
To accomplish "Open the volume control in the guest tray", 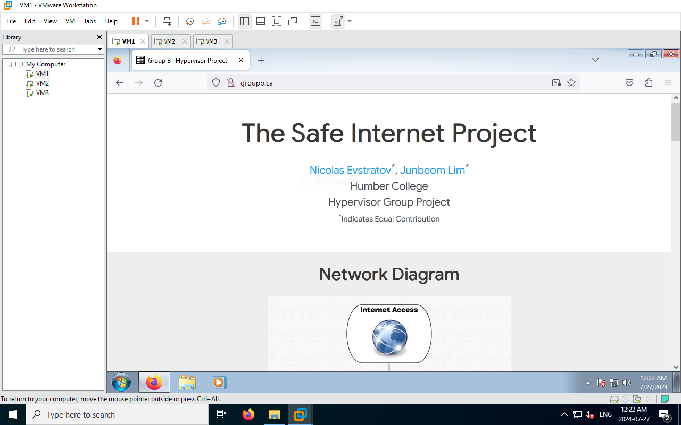I will (627, 382).
